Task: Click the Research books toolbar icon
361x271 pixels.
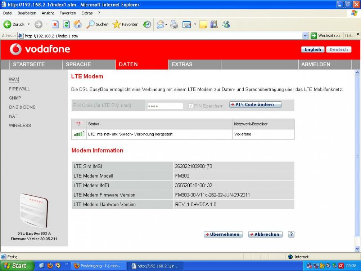Action: coord(214,24)
